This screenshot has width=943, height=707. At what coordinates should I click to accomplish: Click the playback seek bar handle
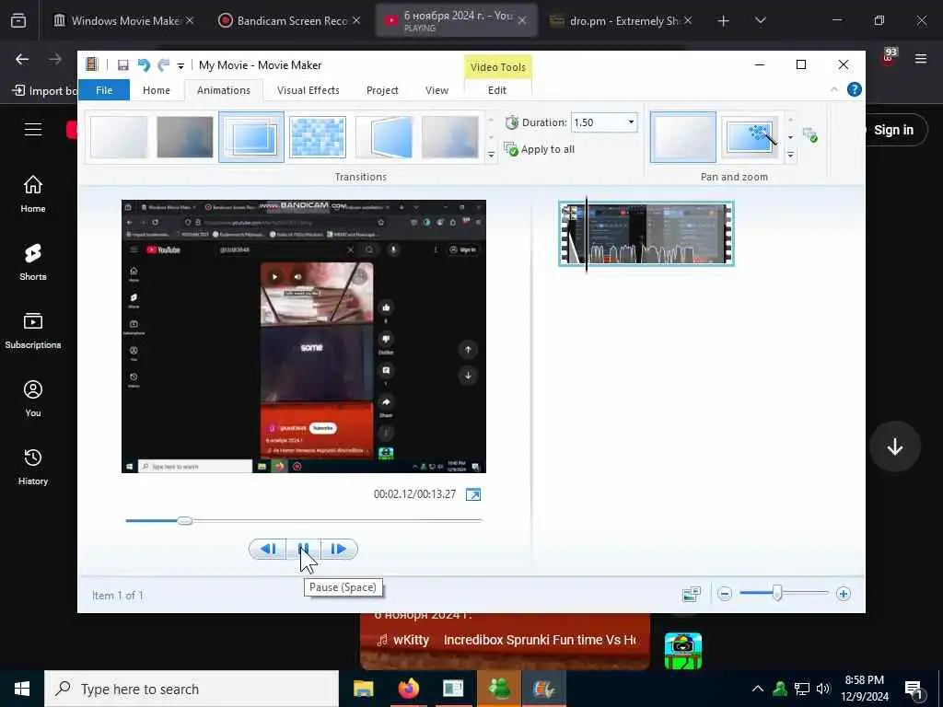(x=185, y=521)
